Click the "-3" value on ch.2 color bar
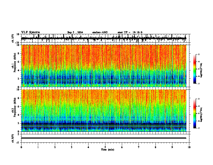Image resolution: width=213 pixels, height=165 pixels. (198, 99)
